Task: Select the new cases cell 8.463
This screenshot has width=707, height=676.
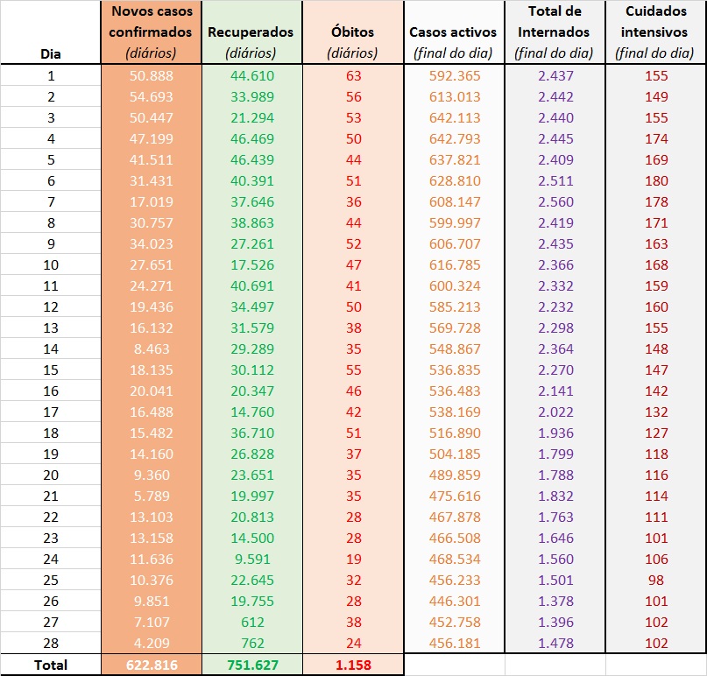Action: (x=152, y=349)
